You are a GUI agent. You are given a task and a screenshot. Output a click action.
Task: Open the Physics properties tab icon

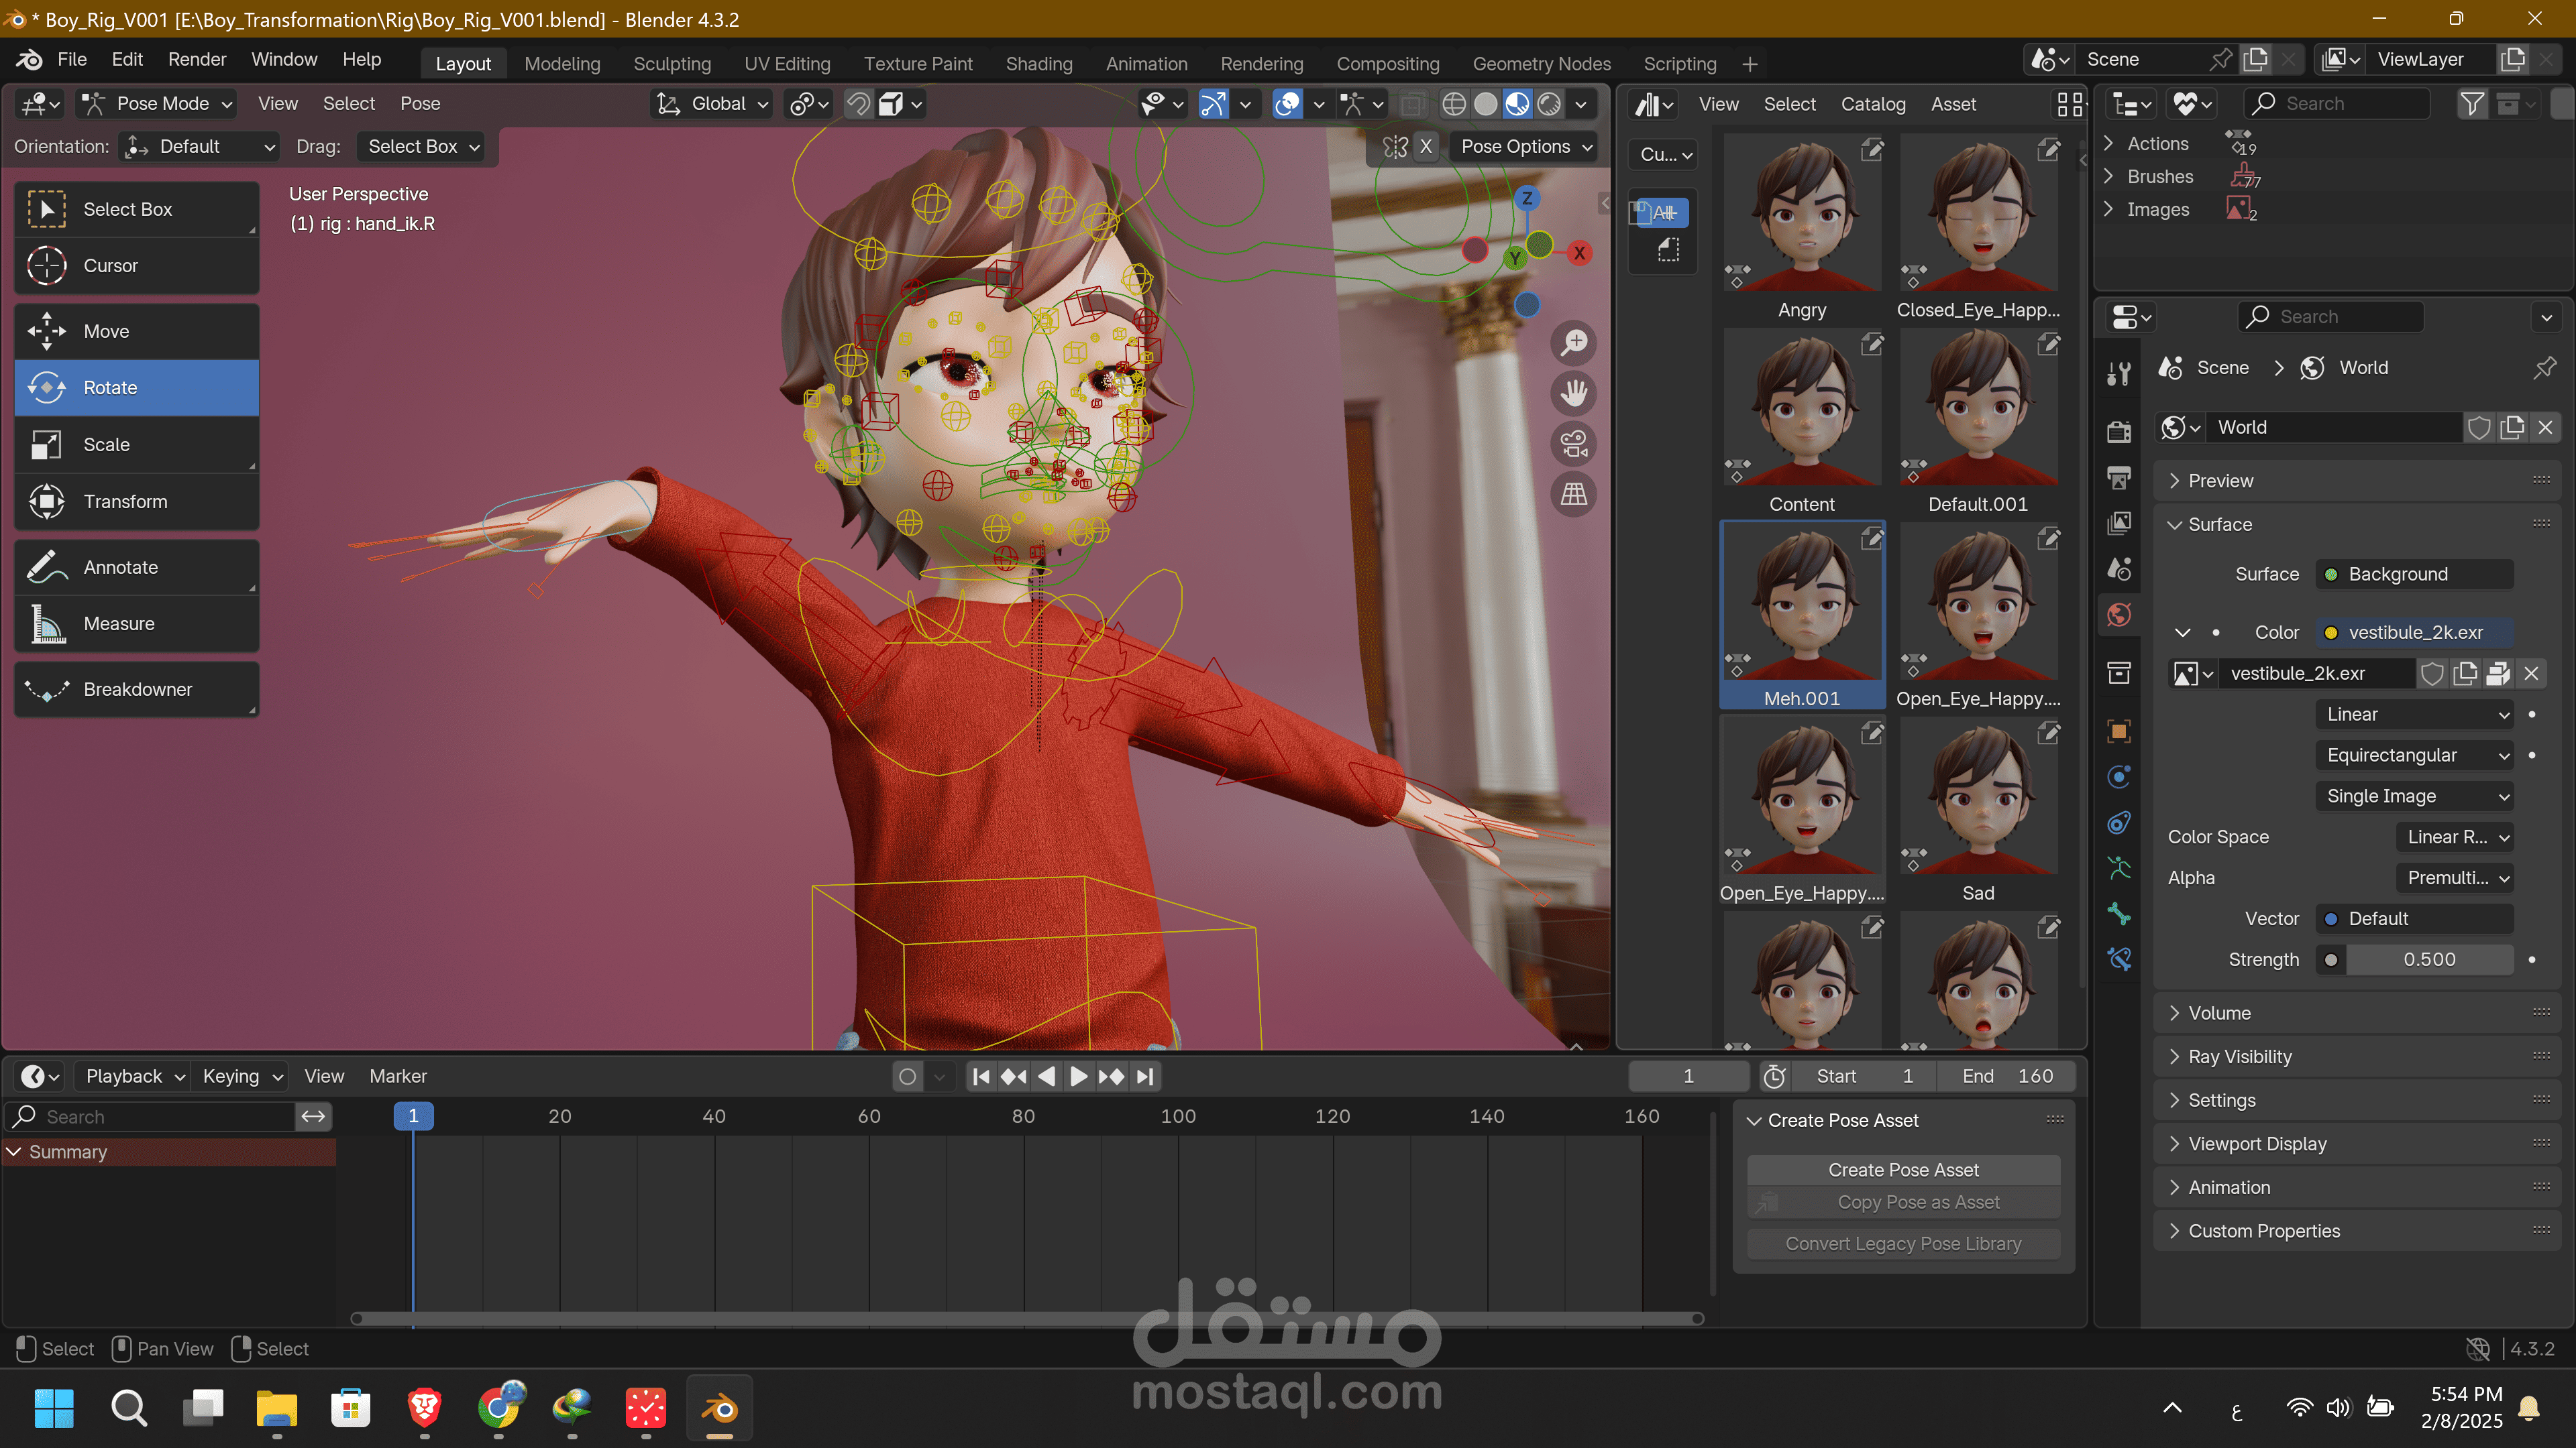(2119, 776)
